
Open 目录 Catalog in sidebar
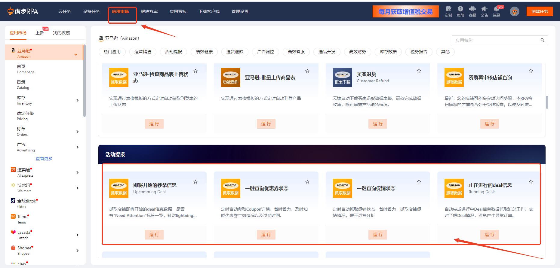click(x=23, y=85)
